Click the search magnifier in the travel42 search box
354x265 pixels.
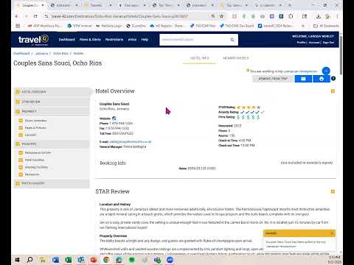(x=232, y=40)
